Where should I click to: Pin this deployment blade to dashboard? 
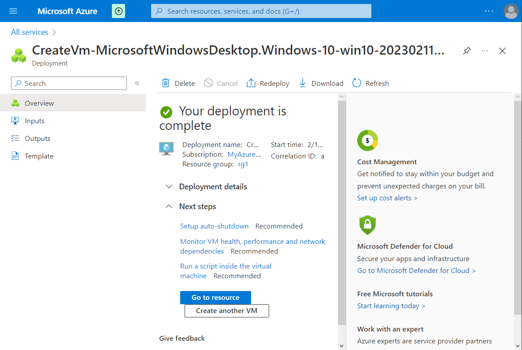467,51
